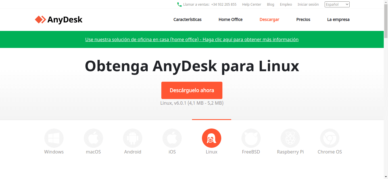Click the AnyDesk logo

(58, 20)
